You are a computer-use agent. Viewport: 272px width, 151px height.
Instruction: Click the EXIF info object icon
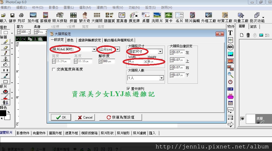tap(230, 89)
